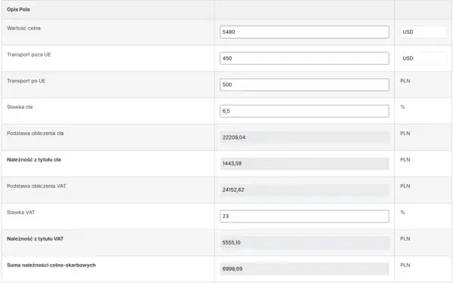Click the Stawka VAT input showing 23

click(x=304, y=217)
